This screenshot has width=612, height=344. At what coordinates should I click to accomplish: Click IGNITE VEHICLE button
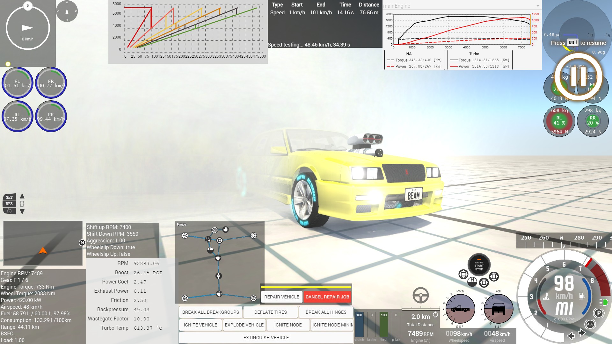[x=200, y=325]
